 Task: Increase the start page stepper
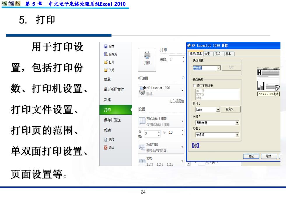[x=158, y=132]
